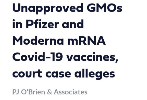Click "O'Brien" in the byline
This screenshot has height=100, width=147.
coord(34,92)
